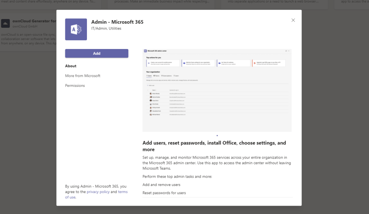The height and width of the screenshot is (214, 369).
Task: Open the terms of use link
Action: click(x=123, y=192)
